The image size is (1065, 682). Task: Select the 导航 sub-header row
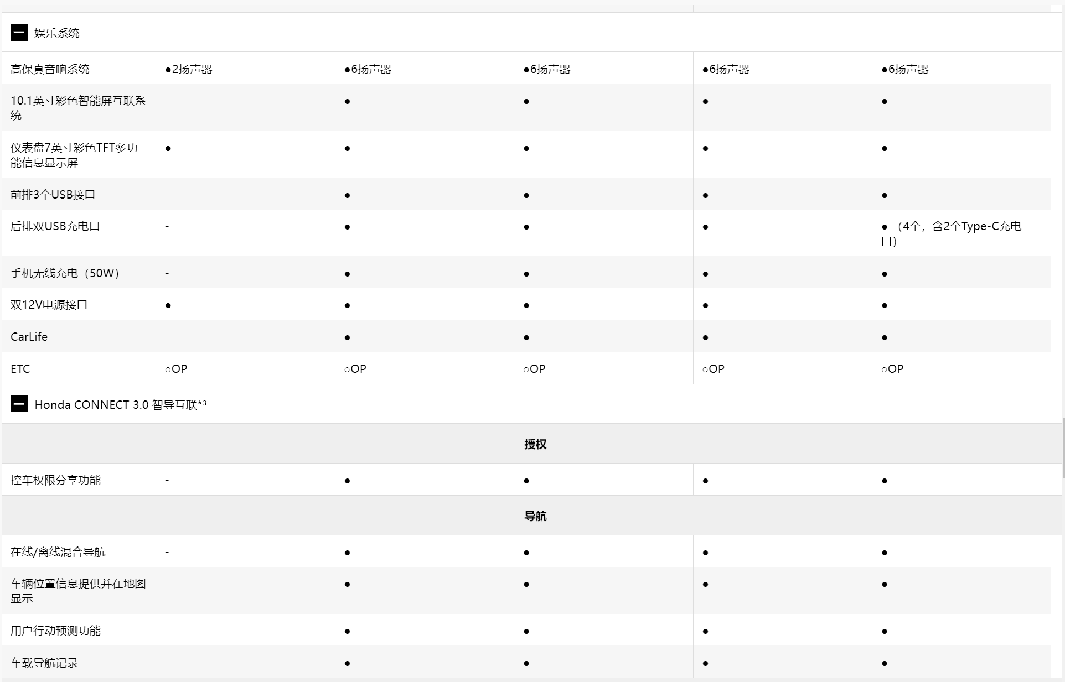pos(535,516)
